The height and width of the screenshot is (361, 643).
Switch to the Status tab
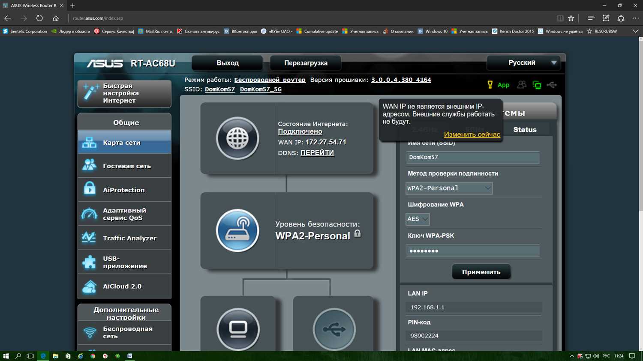(x=525, y=129)
